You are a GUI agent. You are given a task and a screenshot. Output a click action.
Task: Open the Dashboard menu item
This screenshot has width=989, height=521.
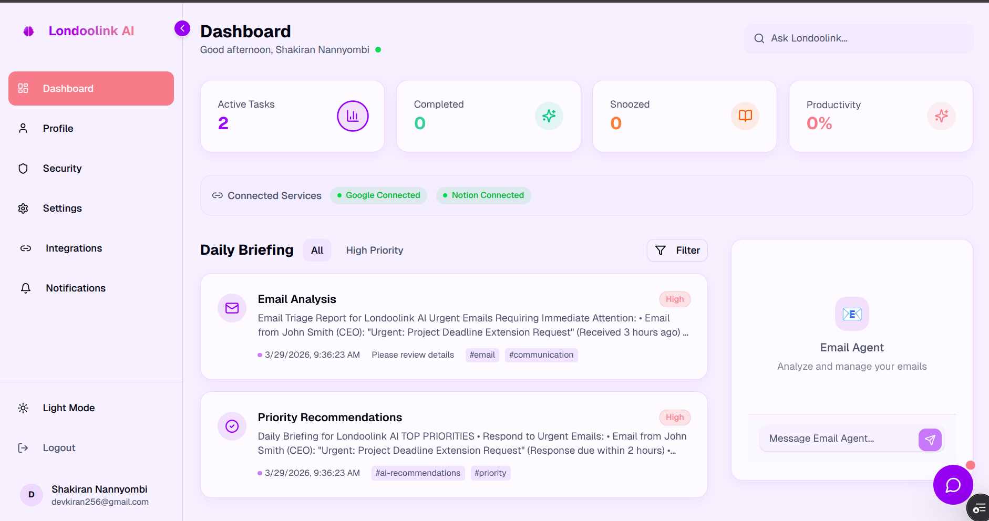coord(91,88)
